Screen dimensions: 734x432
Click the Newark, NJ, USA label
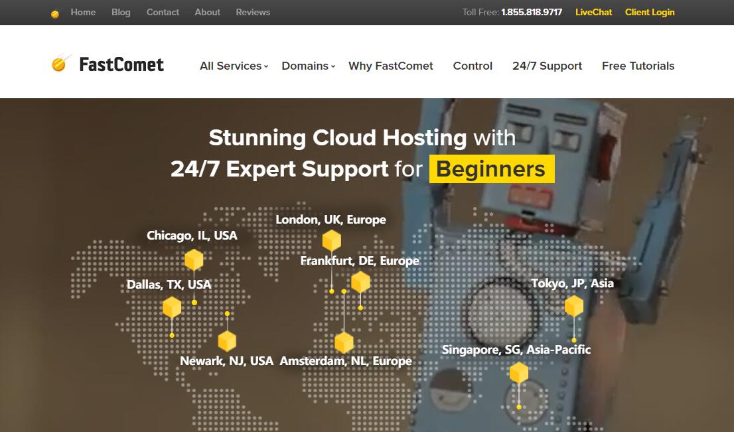coord(226,361)
